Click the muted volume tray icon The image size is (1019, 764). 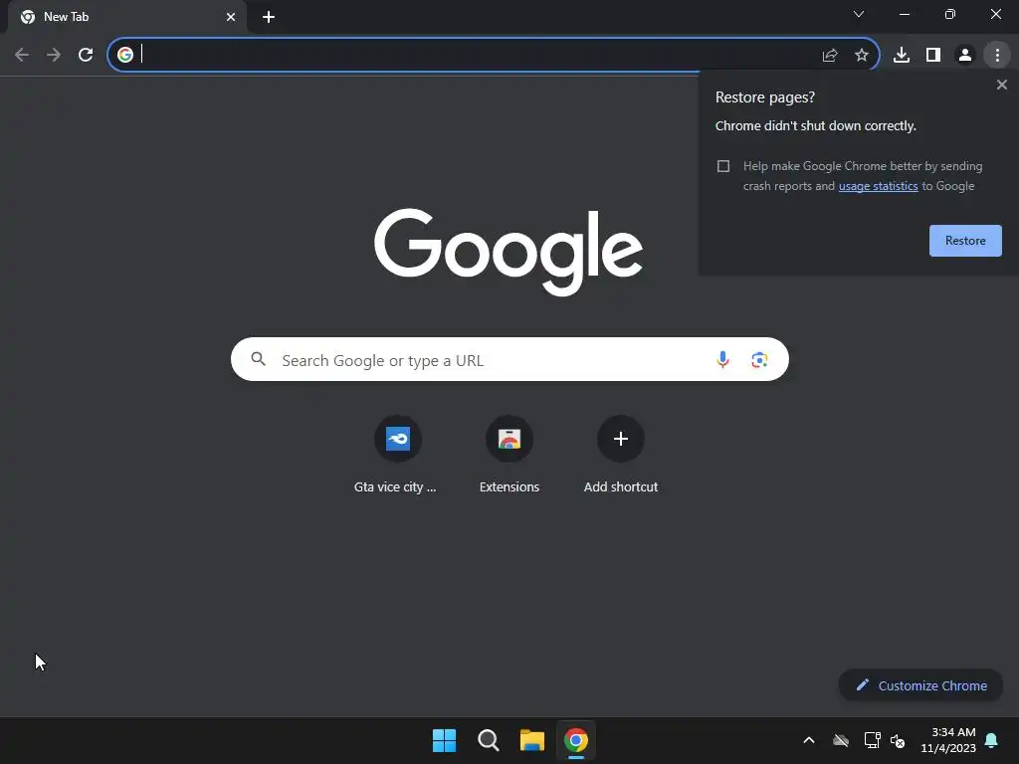click(x=898, y=740)
